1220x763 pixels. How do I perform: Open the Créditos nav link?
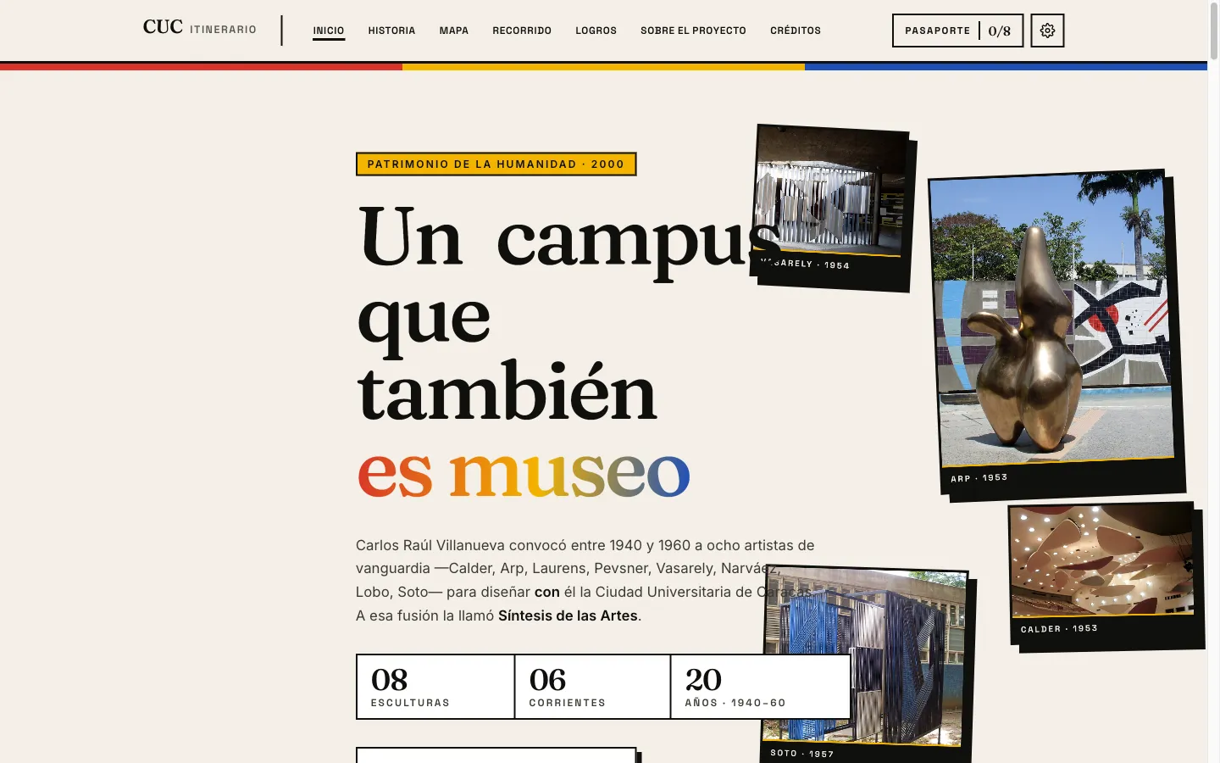796,31
